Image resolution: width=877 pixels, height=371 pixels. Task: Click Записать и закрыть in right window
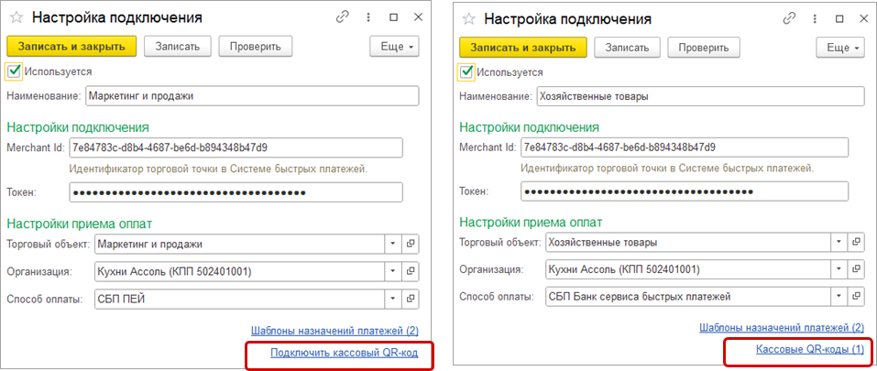click(x=523, y=48)
